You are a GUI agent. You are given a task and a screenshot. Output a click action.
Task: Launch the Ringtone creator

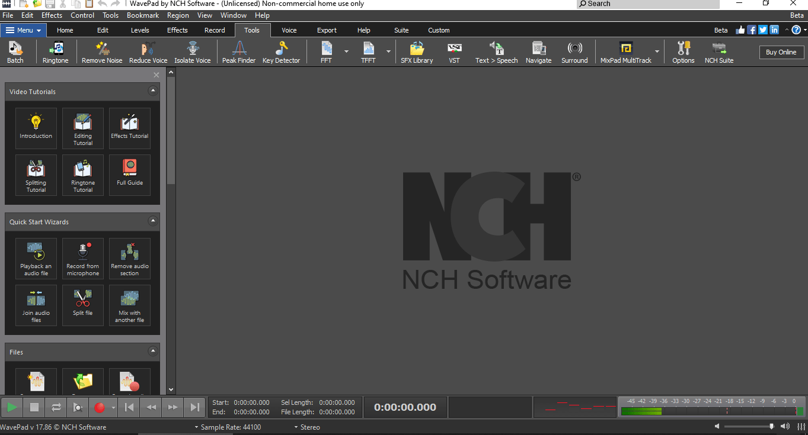pos(56,53)
